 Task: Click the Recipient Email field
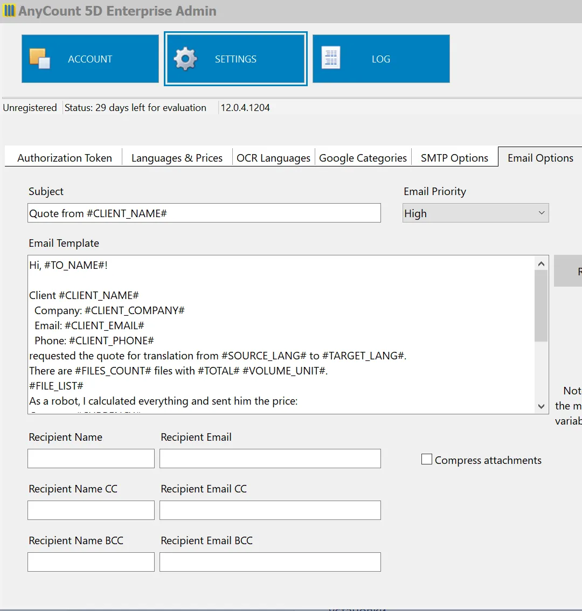coord(270,458)
